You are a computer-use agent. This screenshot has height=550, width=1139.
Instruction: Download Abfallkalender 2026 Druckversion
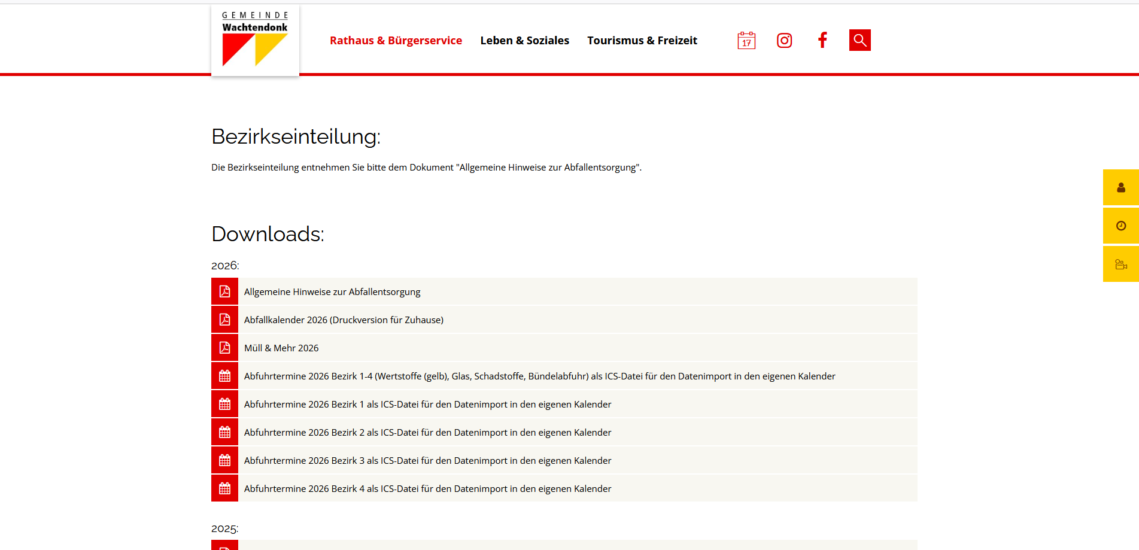click(344, 320)
